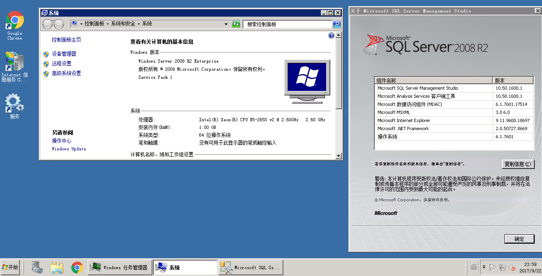This screenshot has height=276, width=542.
Task: Select the Microsoft Internet Explorer row
Action: tap(454, 120)
